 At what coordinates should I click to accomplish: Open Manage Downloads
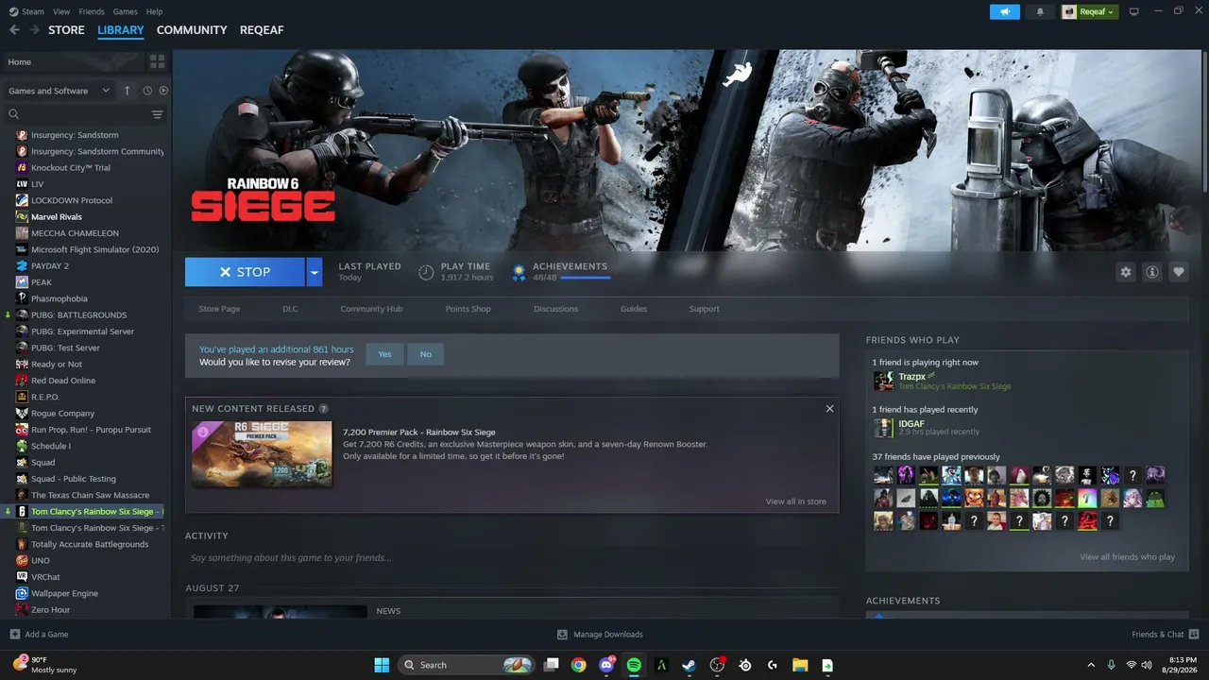(x=600, y=635)
